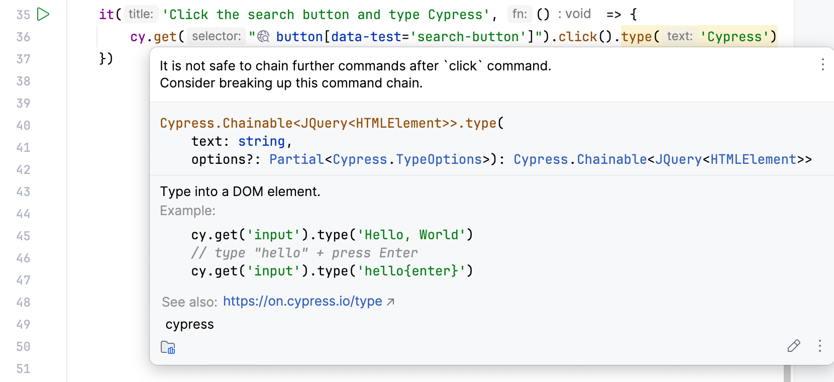Screen dimensions: 834x382
Task: Open the https://on.cypress.io/type documentation link
Action: point(302,301)
